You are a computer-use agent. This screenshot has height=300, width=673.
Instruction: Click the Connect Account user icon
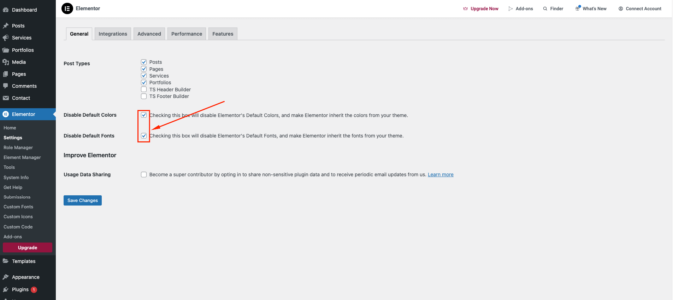coord(621,9)
